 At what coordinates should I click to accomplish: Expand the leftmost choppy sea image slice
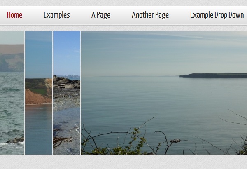(12, 93)
